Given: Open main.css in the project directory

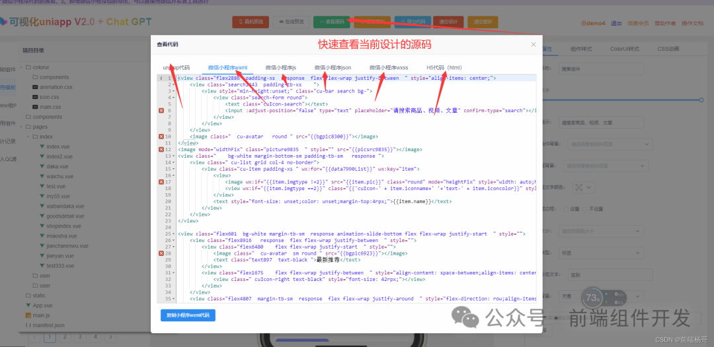Looking at the screenshot, I should click(x=50, y=107).
